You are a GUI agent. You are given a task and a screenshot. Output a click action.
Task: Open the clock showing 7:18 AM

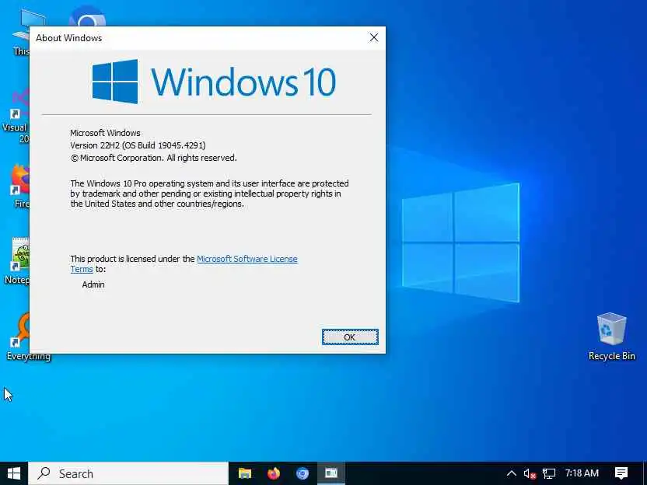tap(582, 473)
